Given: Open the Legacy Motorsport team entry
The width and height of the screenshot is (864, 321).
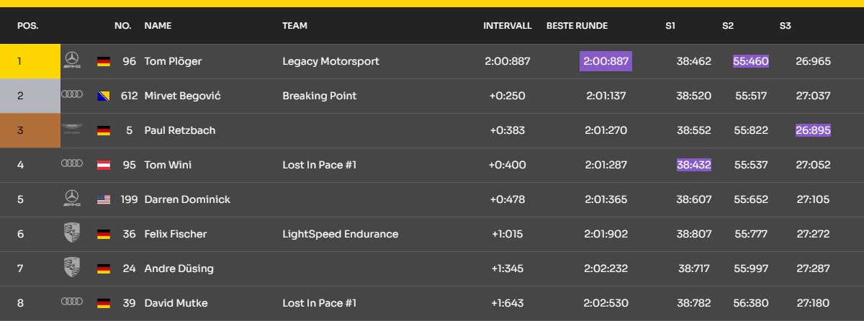Looking at the screenshot, I should pos(330,62).
